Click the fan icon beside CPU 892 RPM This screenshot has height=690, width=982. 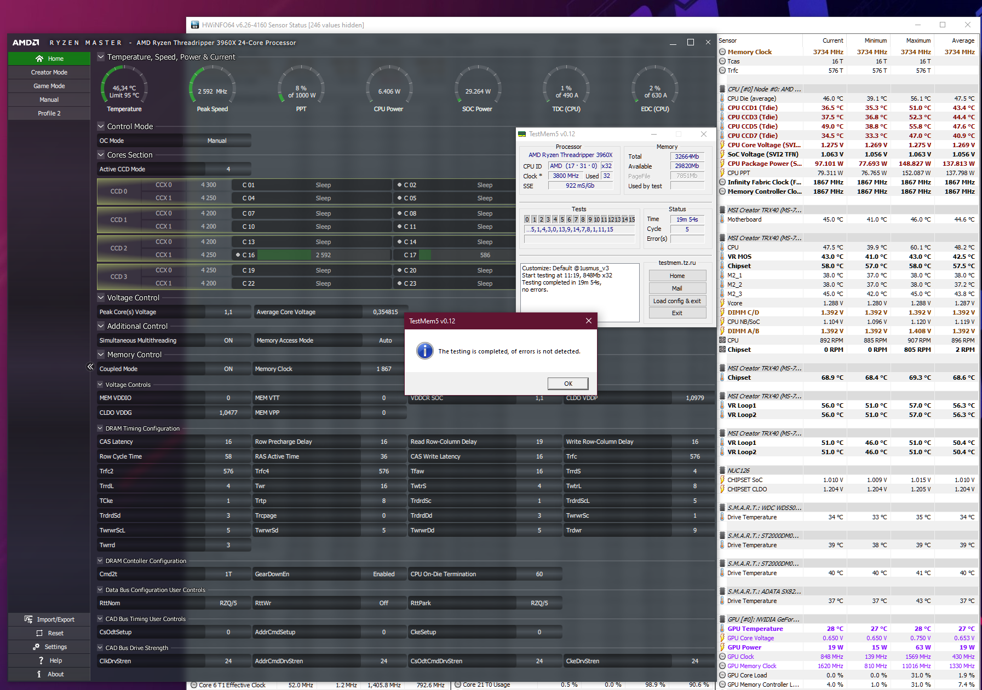pos(722,340)
